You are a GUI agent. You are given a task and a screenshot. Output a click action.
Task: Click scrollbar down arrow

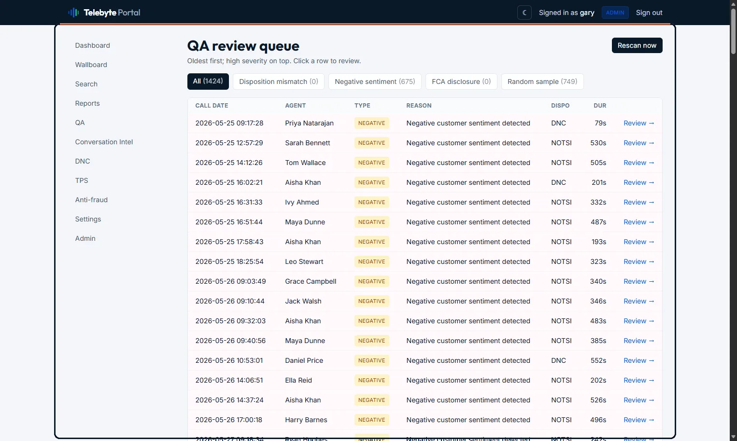[733, 437]
